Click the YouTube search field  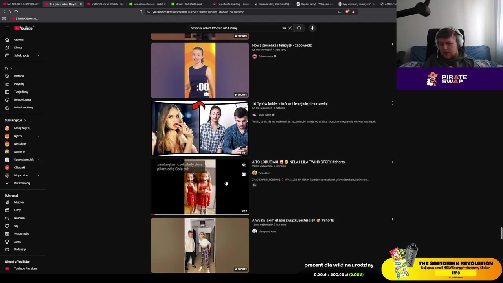pyautogui.click(x=235, y=28)
